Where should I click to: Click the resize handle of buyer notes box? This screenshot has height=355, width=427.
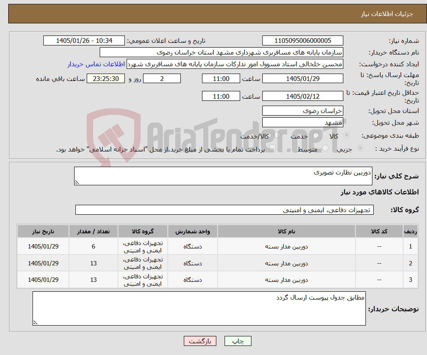[35, 323]
